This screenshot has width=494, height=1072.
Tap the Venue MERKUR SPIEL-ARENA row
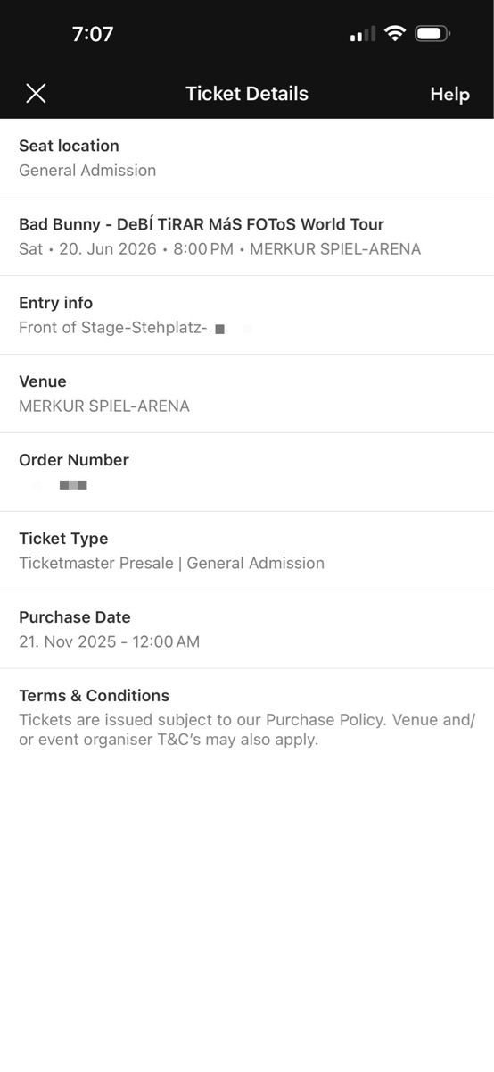pos(247,394)
